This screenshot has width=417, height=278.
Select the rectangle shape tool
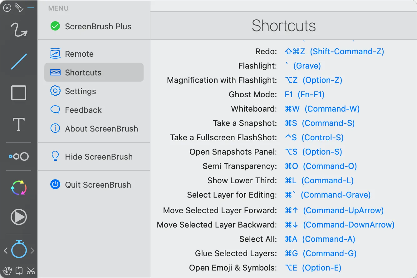[x=19, y=93]
